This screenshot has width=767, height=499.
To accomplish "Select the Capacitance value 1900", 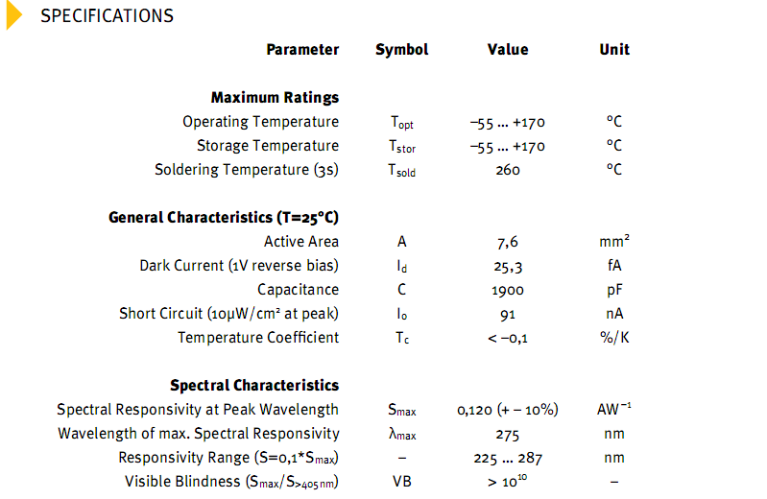I will pos(508,290).
